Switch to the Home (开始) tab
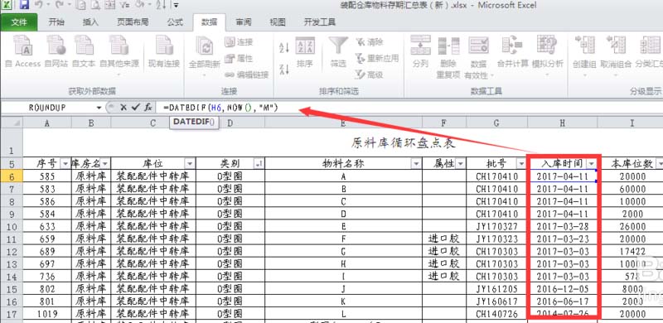The width and height of the screenshot is (663, 323). pos(56,22)
